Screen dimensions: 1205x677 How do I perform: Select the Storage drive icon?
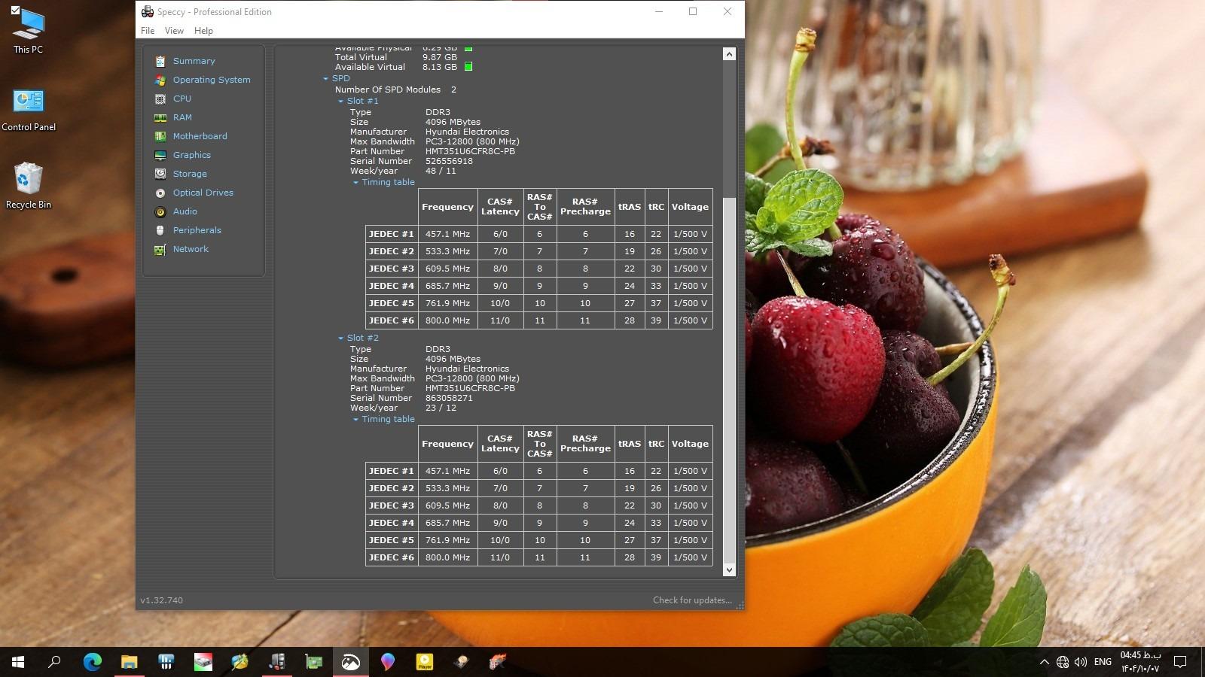(160, 174)
